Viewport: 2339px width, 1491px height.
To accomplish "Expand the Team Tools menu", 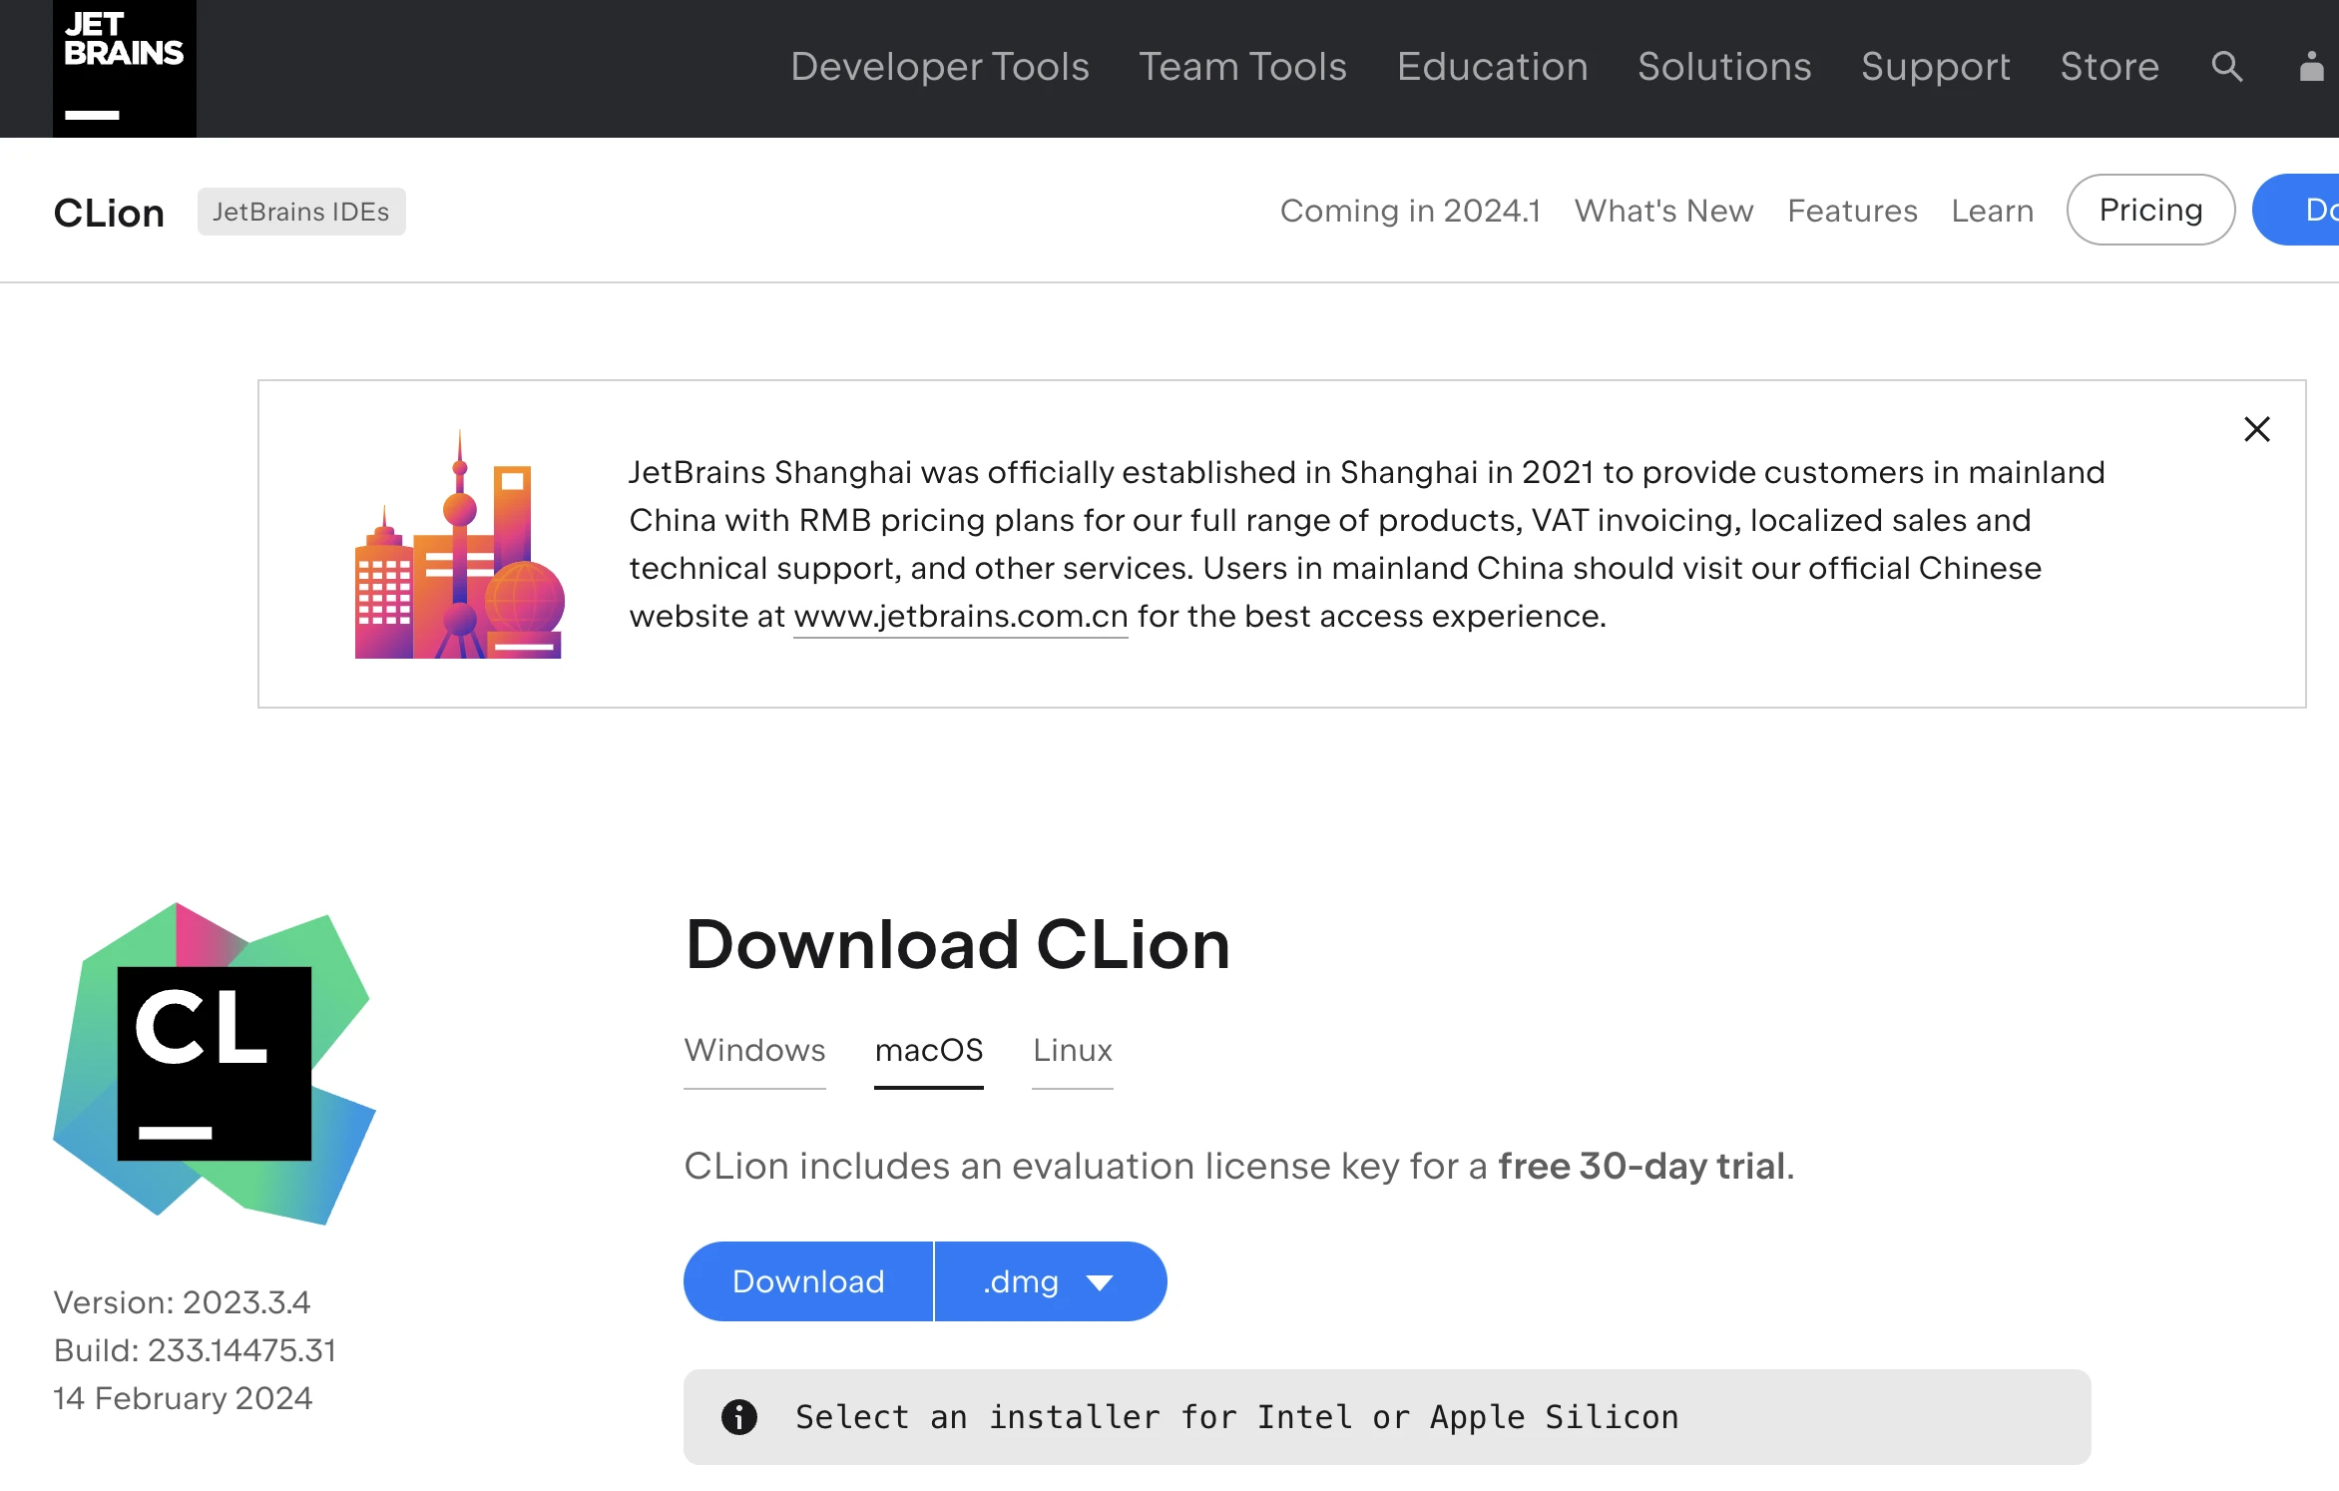I will [x=1244, y=67].
